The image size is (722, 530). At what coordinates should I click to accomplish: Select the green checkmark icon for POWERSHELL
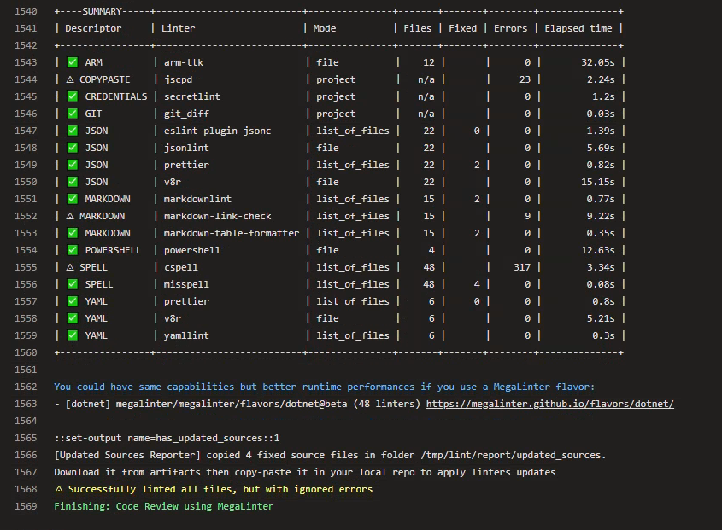point(72,249)
